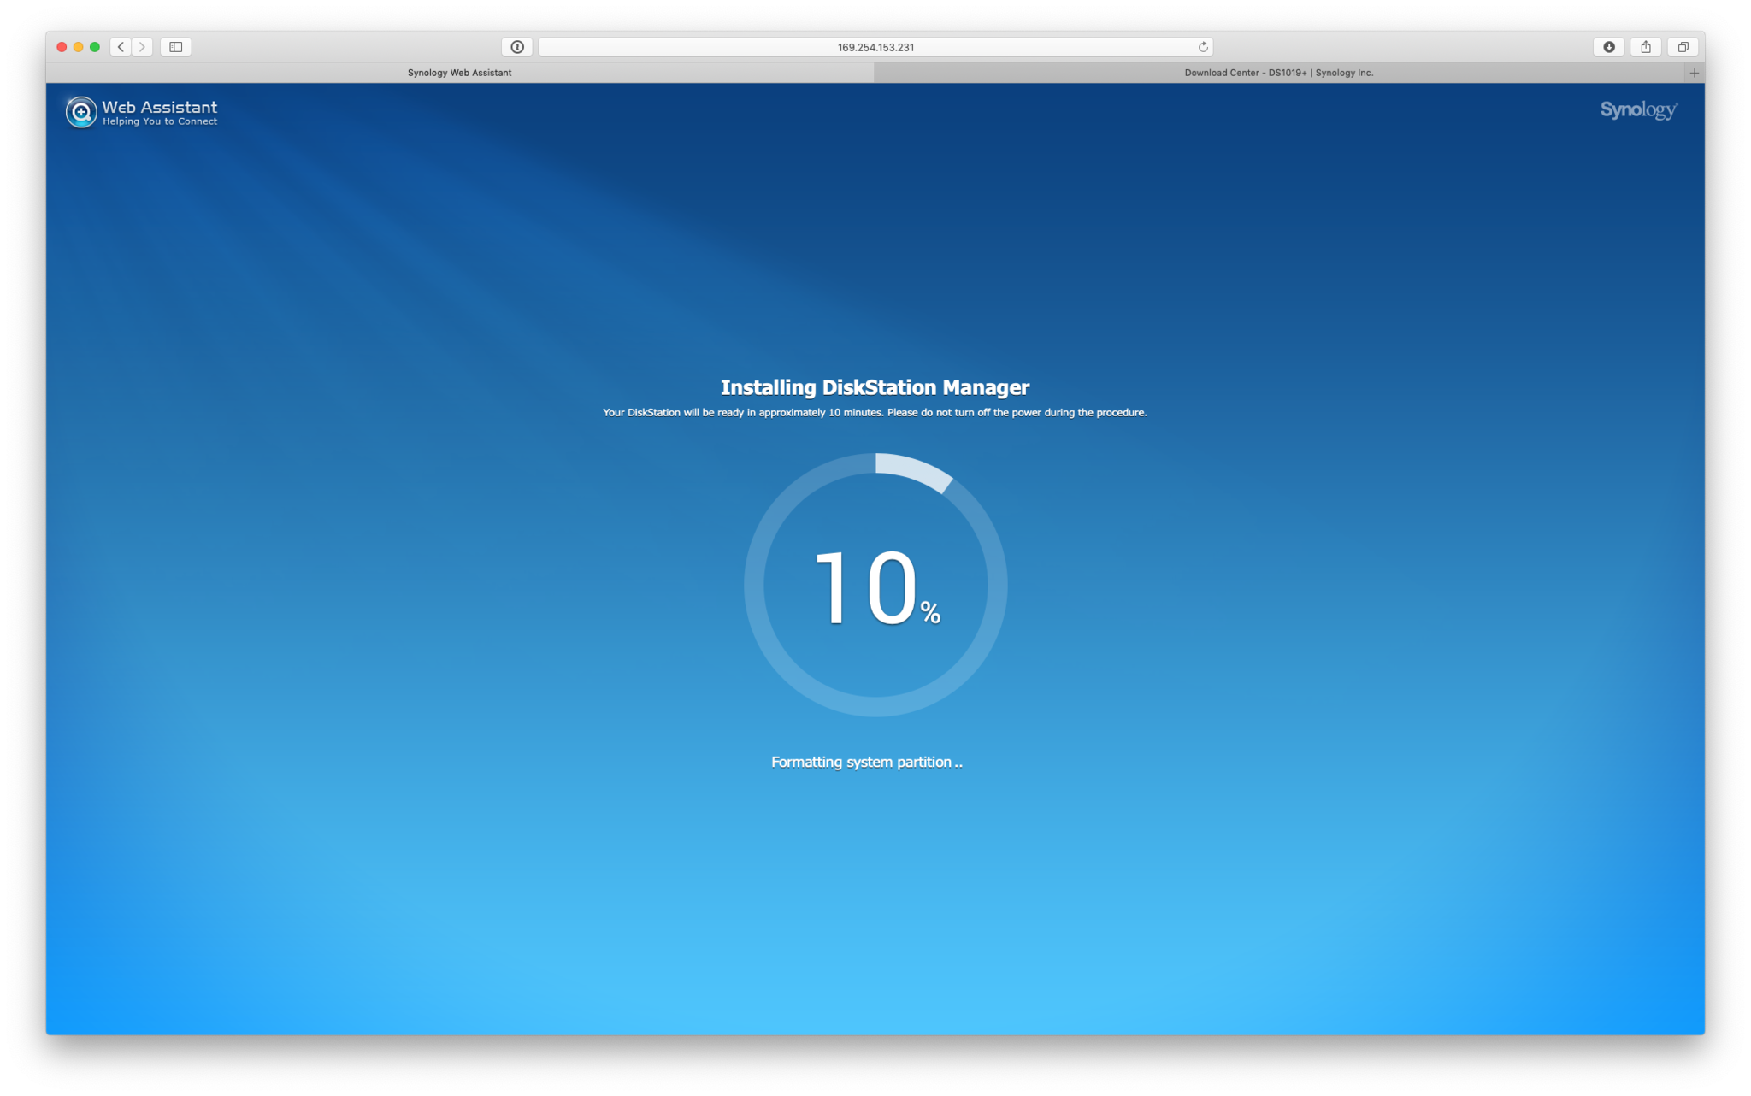1751x1096 pixels.
Task: Add a new tab with the plus button
Action: [x=1694, y=73]
